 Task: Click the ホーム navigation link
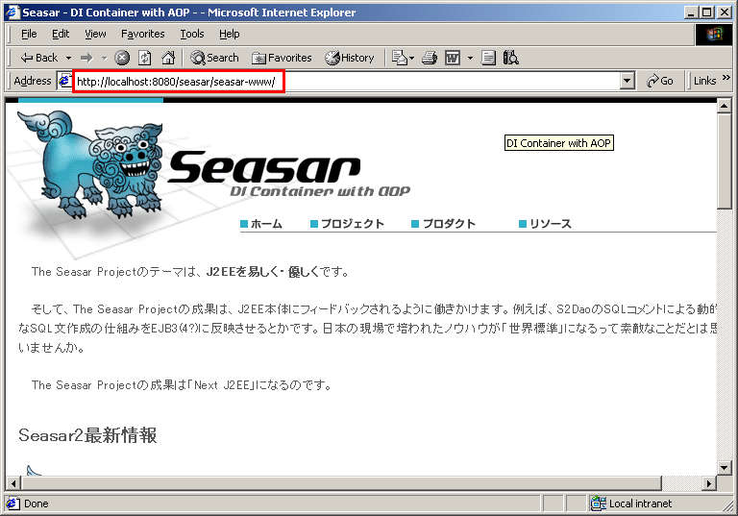tap(265, 224)
